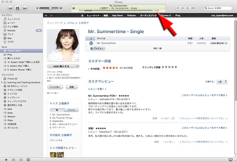Open the App Store tab
The image size is (237, 162).
click(x=117, y=15)
